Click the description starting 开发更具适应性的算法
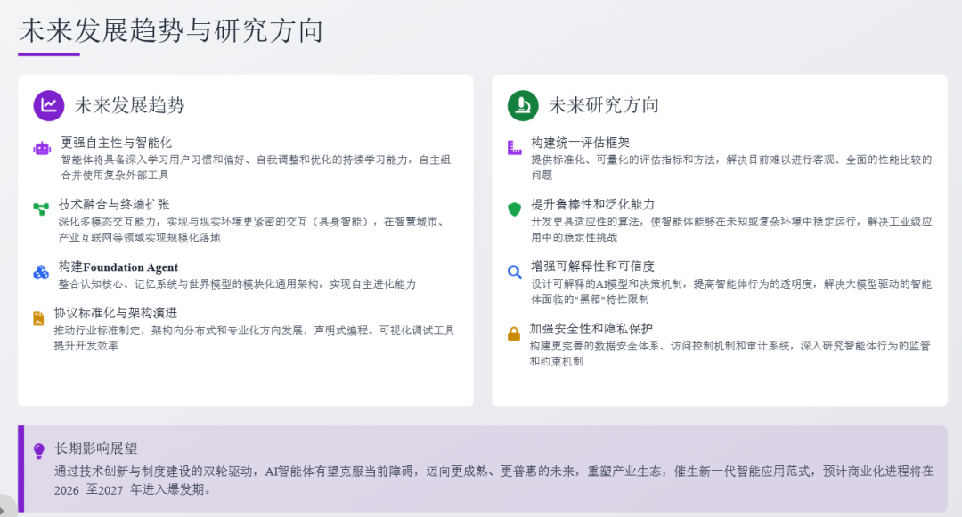The width and height of the screenshot is (962, 517). 731,229
